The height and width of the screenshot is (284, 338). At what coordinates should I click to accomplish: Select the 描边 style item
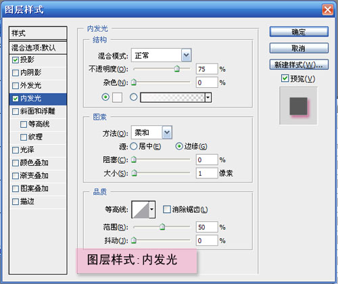[38, 202]
